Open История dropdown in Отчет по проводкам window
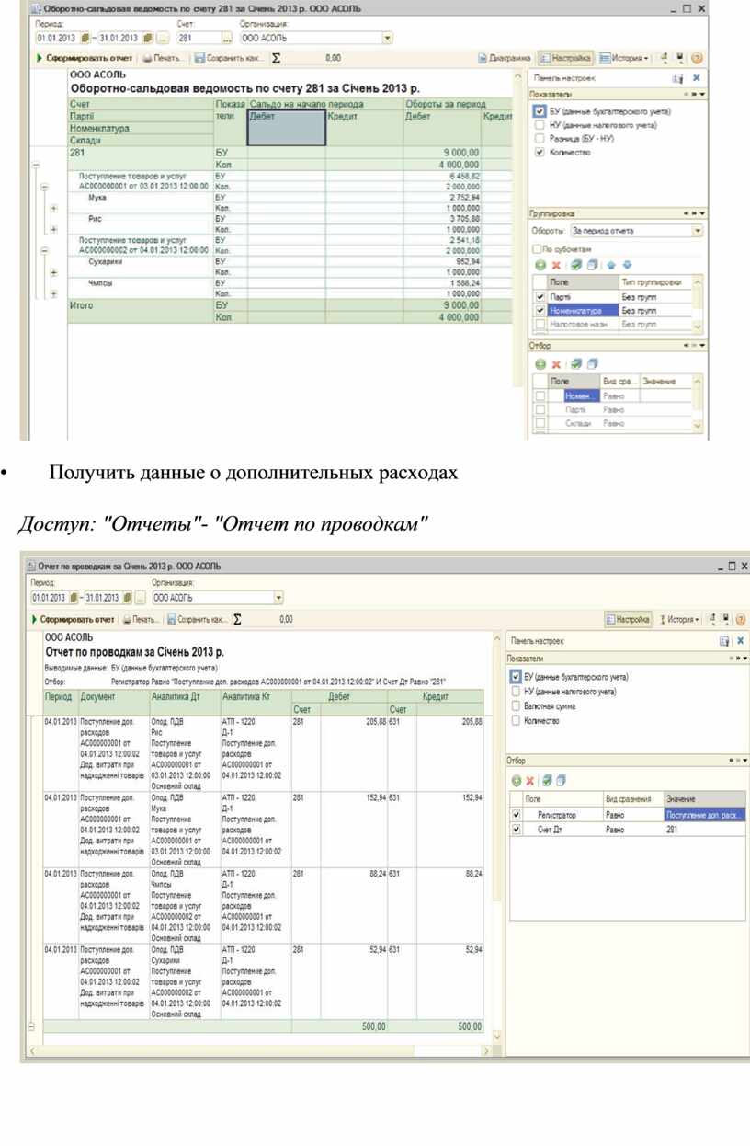 (x=680, y=619)
